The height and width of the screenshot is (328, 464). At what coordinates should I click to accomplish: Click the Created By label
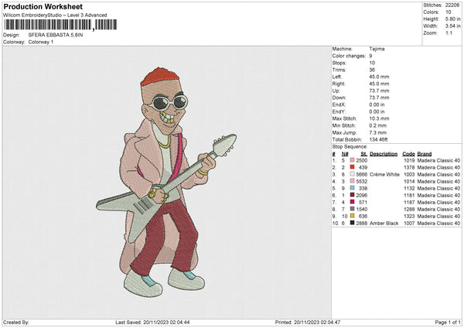coord(16,322)
